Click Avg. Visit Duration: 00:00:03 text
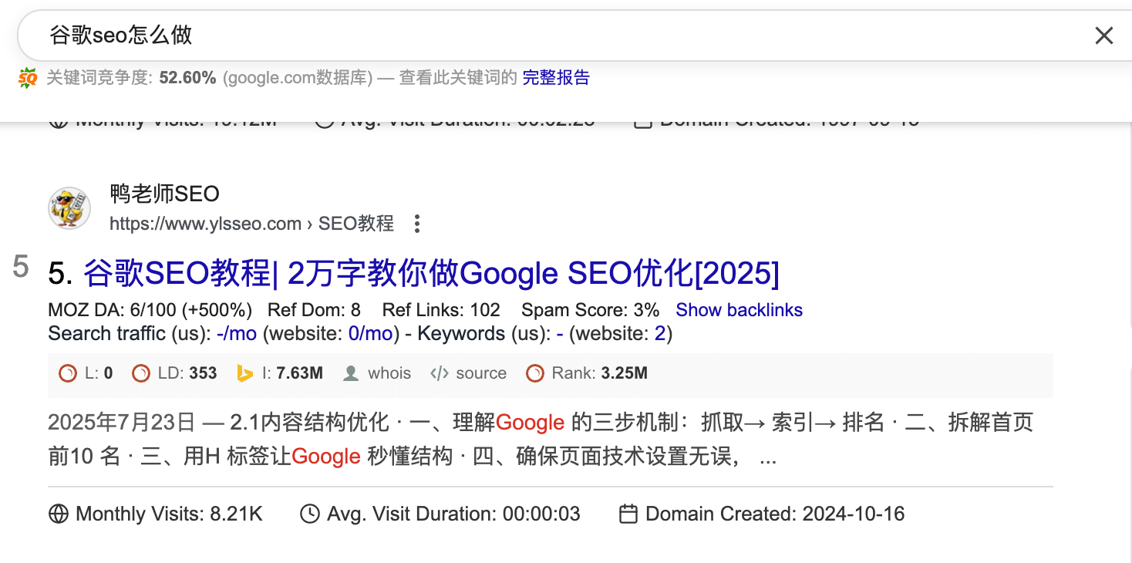 pyautogui.click(x=453, y=514)
